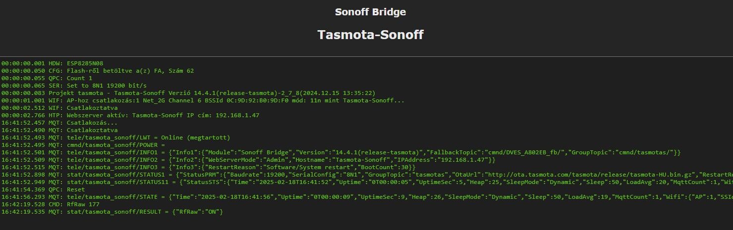Select the STATUS11 StatusSTS log entry
The height and width of the screenshot is (230, 733).
(x=367, y=182)
